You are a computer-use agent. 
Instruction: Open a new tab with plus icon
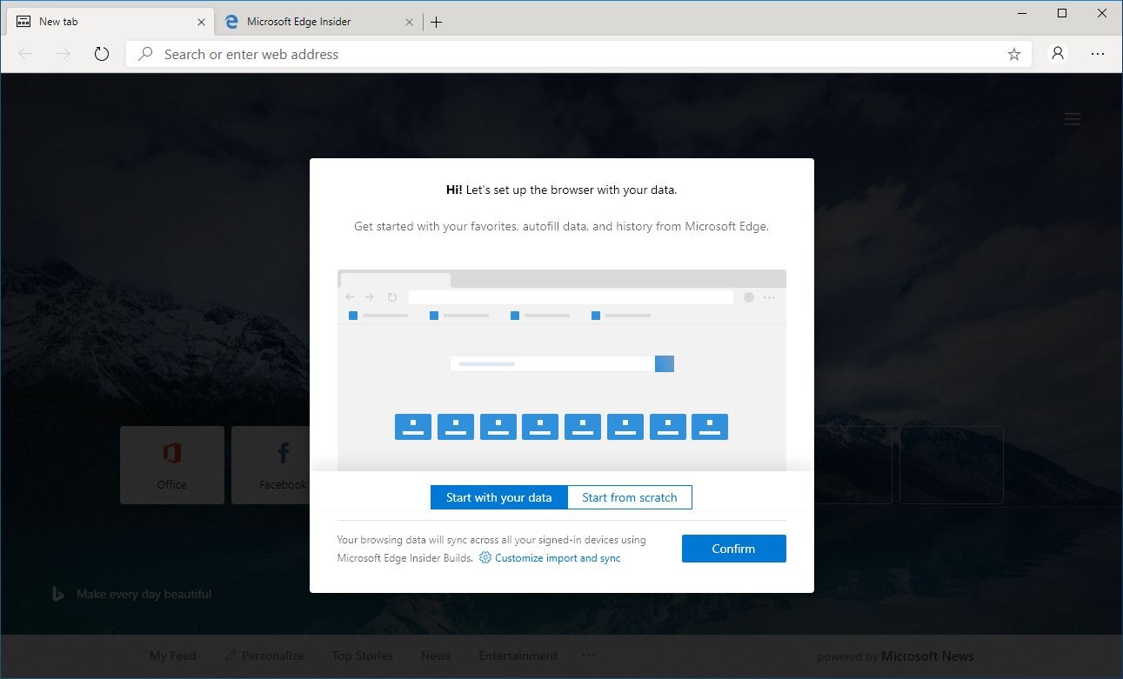click(x=437, y=22)
